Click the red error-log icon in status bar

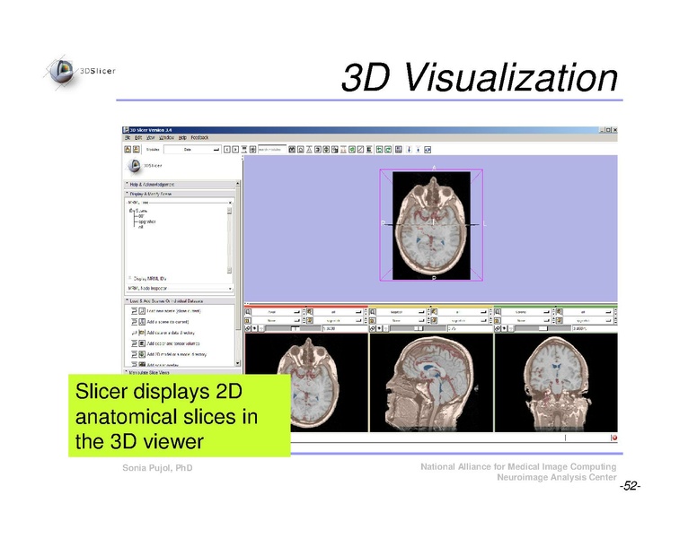click(x=613, y=438)
